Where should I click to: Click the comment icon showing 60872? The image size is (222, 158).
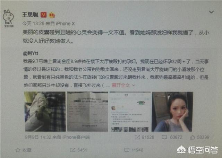164,137
